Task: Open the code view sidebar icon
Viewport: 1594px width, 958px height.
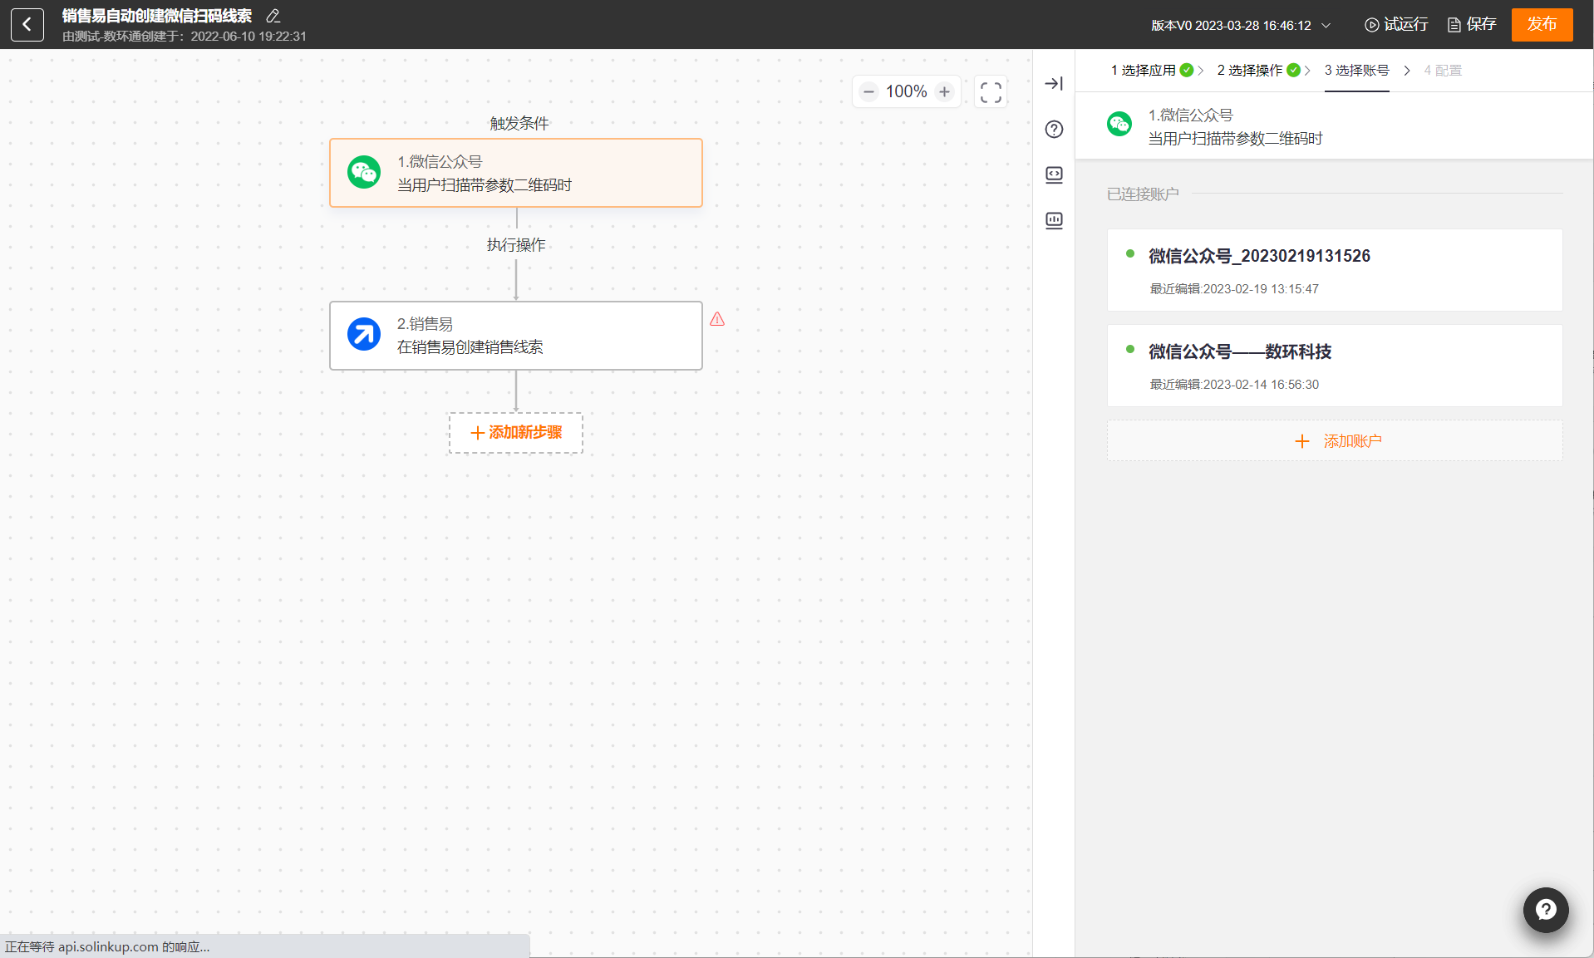Action: [1054, 174]
